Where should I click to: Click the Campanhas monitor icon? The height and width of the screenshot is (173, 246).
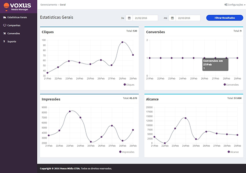coord(4,25)
